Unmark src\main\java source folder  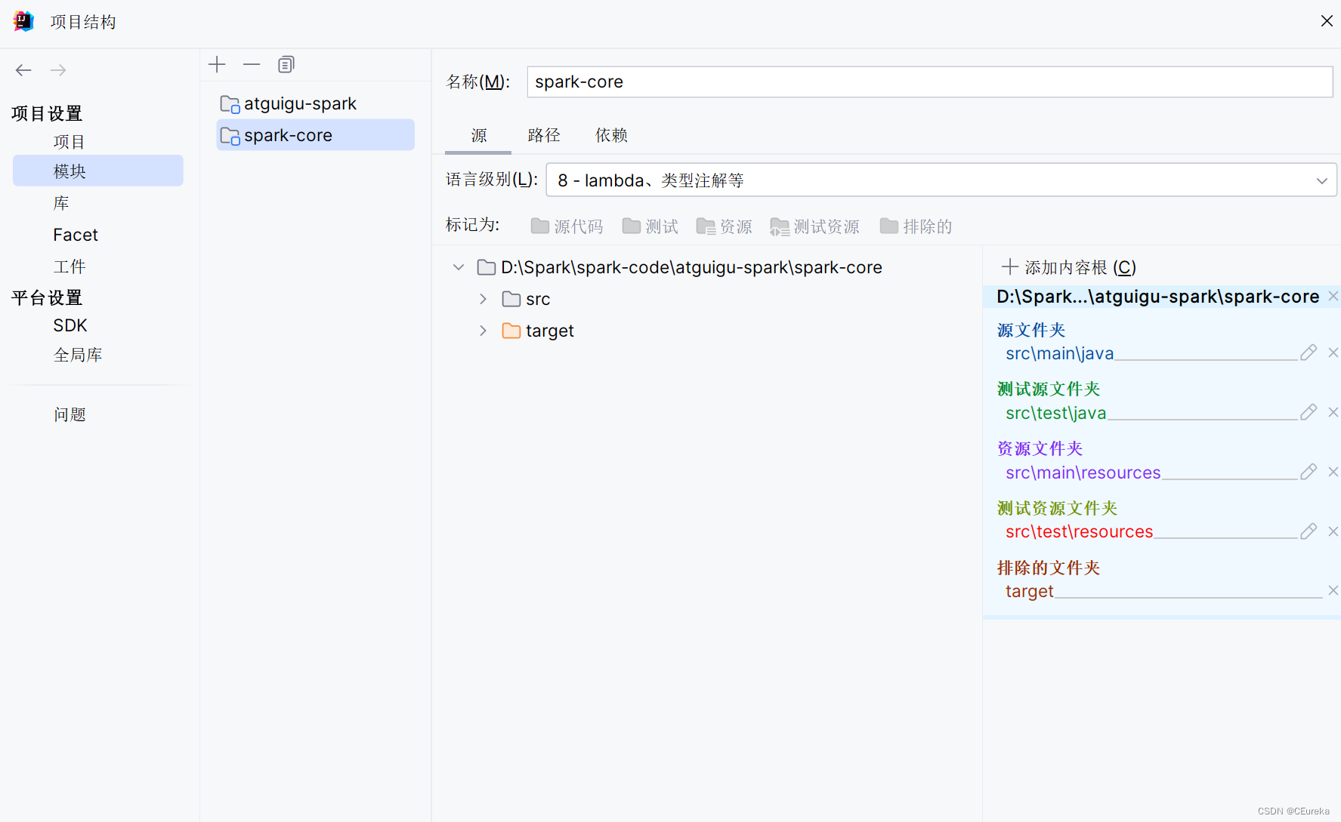coord(1333,353)
